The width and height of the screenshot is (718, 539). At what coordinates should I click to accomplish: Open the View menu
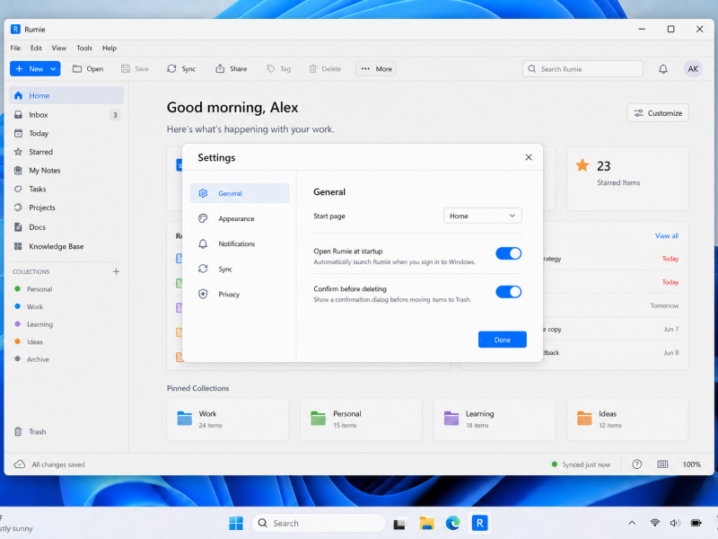58,48
